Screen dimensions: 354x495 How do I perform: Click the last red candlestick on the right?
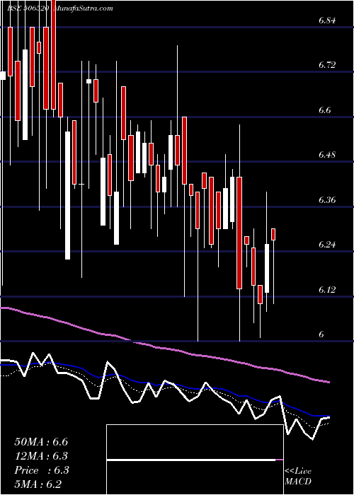pyautogui.click(x=273, y=234)
